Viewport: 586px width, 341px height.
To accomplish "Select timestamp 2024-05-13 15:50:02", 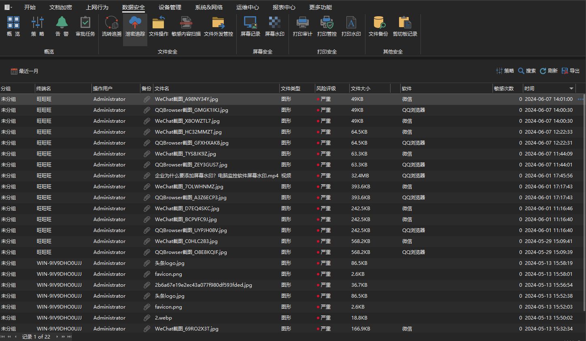I will pos(549,318).
